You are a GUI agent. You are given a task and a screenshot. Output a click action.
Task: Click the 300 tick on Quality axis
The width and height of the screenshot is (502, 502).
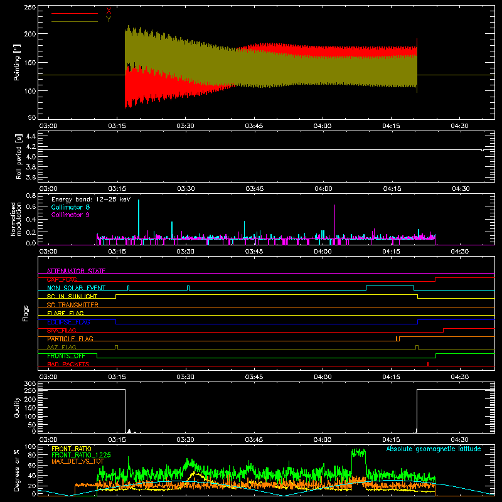(30, 383)
